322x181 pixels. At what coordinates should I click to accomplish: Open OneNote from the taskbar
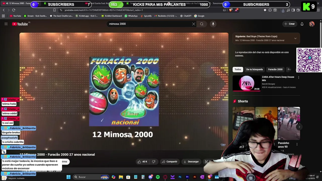click(x=202, y=177)
